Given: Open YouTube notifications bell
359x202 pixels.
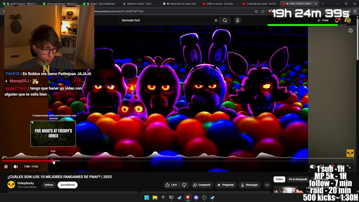Looking at the screenshot, I should (337, 20).
